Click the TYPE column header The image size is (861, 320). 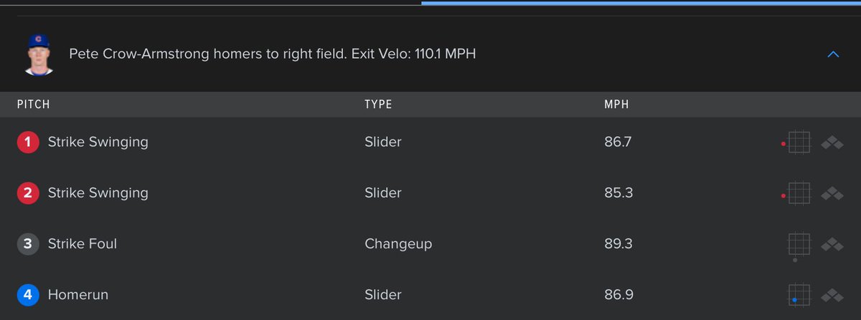[378, 105]
